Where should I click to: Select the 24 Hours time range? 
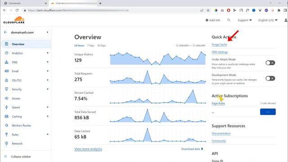(x=79, y=45)
